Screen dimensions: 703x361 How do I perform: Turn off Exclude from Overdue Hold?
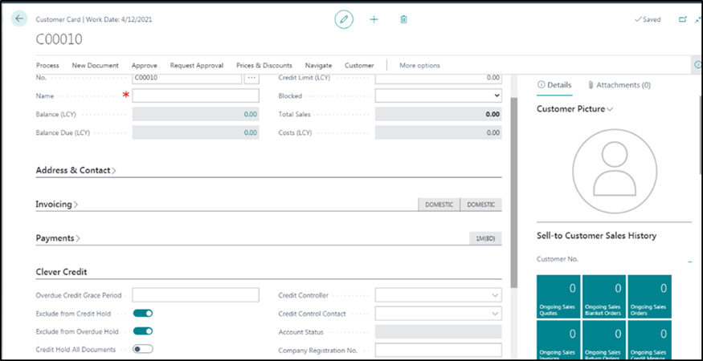tap(143, 331)
